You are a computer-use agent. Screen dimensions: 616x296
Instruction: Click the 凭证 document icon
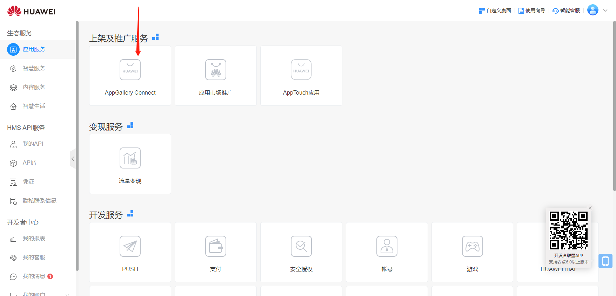pyautogui.click(x=13, y=182)
